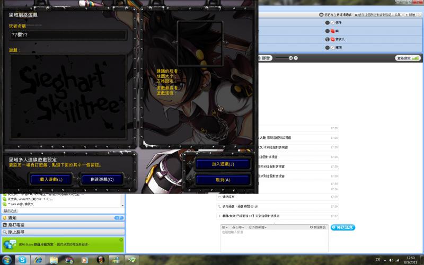424x265 pixels.
Task: Click the green Skype monthly plan banner
Action: 63,244
